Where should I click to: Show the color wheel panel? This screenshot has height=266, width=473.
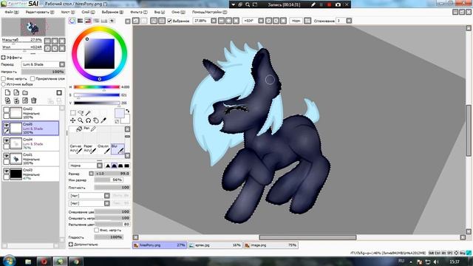[72, 21]
